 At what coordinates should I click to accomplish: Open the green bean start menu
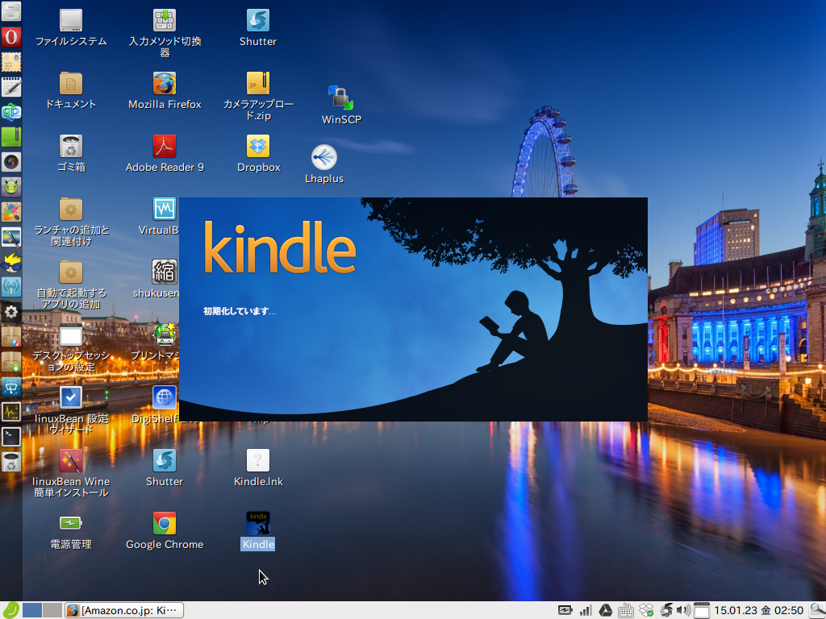(10, 610)
